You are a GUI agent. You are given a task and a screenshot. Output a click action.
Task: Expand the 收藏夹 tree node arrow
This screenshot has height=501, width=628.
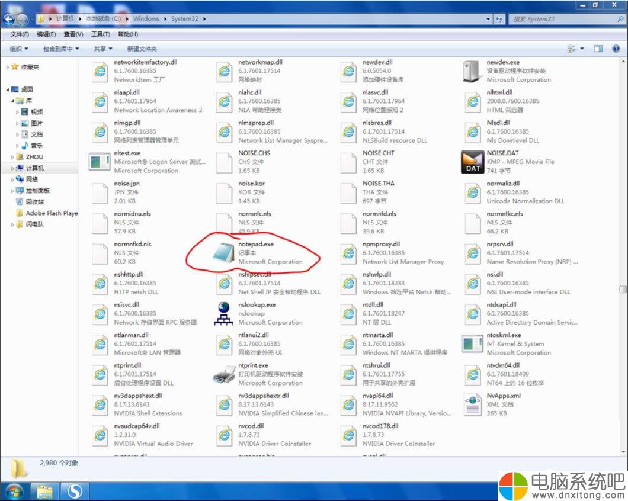[8, 67]
